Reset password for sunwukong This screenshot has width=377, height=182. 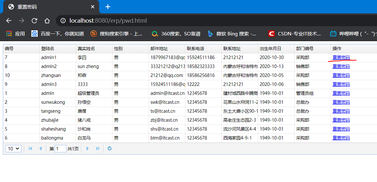click(341, 102)
